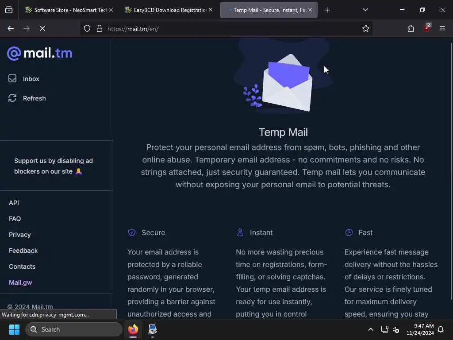Show hidden system tray icons
453x340 pixels.
pos(371,329)
